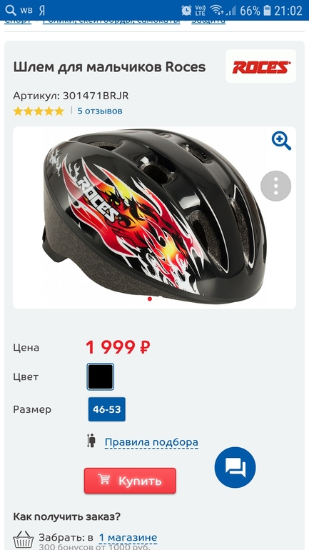Click the Roces brand logo
The height and width of the screenshot is (550, 309).
(x=261, y=66)
